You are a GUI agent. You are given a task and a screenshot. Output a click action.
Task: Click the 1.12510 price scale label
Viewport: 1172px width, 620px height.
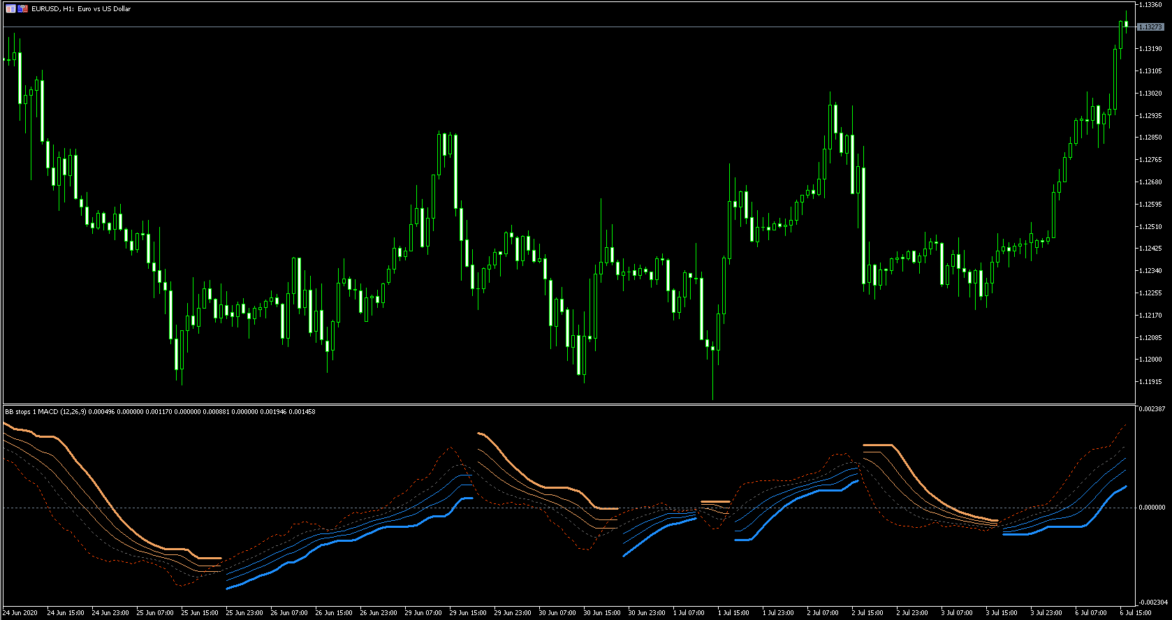[x=1150, y=227]
